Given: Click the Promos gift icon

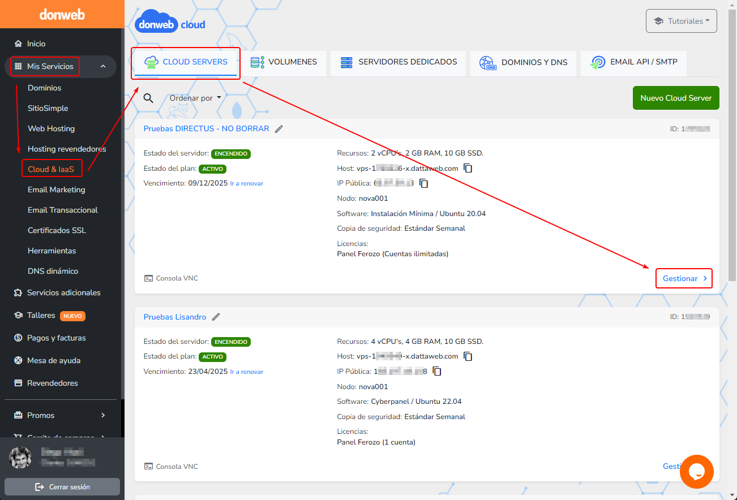Looking at the screenshot, I should (x=18, y=415).
